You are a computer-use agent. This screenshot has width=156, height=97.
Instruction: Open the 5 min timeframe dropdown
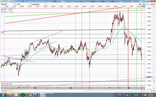click(x=30, y=4)
